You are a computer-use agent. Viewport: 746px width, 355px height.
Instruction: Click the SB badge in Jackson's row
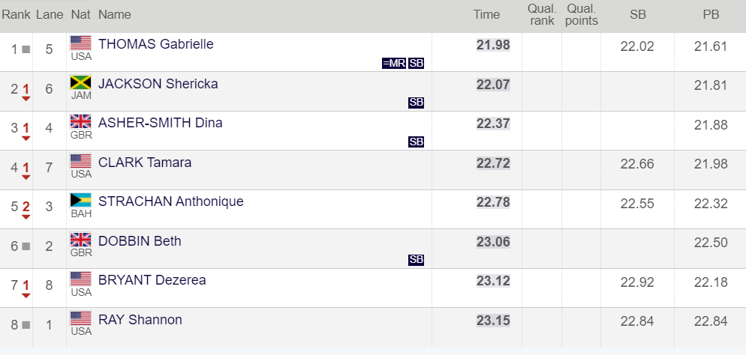(416, 103)
